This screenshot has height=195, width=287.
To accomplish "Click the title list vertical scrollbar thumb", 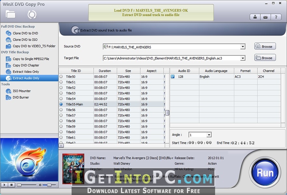I will 167,113.
